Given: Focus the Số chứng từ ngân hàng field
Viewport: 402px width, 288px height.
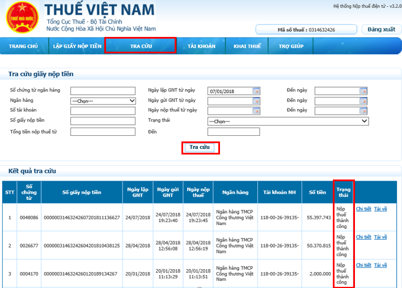Looking at the screenshot, I should (103, 91).
